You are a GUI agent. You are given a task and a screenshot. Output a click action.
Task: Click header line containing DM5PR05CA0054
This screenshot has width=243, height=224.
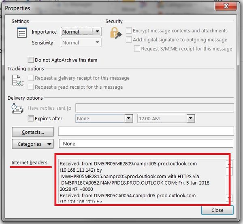click(128, 196)
